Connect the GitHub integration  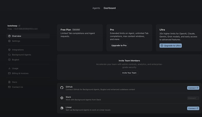click(193, 88)
